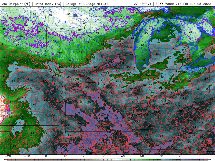Click the 40 tick label on the color scale
This screenshot has height=161, width=215.
tap(123, 156)
